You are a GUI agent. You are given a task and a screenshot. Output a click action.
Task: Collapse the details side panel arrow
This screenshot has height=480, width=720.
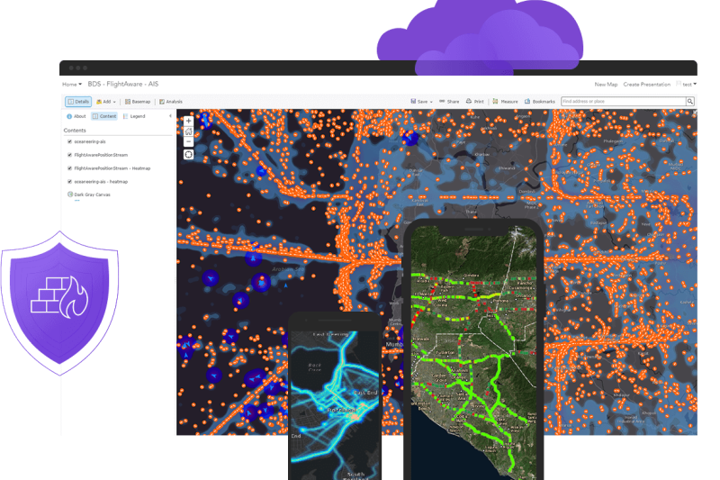tap(170, 116)
